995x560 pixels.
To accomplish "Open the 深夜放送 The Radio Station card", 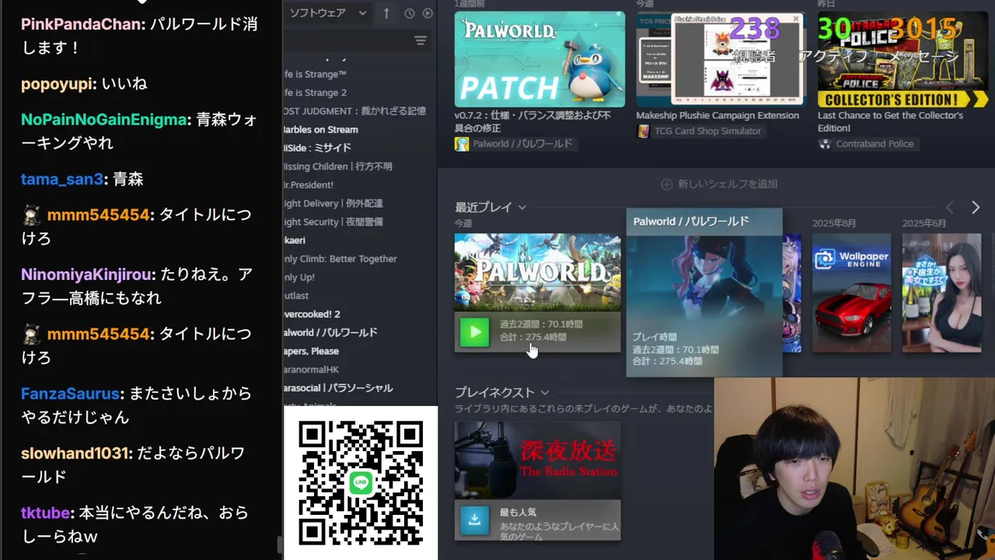I will pyautogui.click(x=538, y=460).
